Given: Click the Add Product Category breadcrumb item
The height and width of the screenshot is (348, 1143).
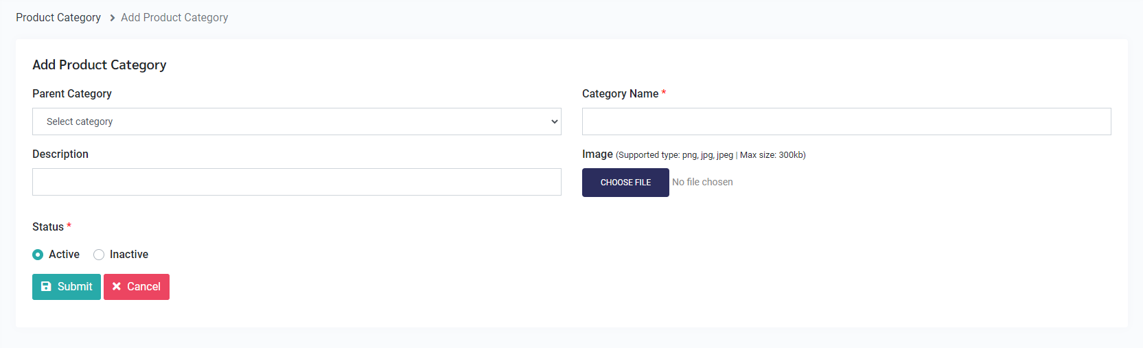Looking at the screenshot, I should point(174,18).
